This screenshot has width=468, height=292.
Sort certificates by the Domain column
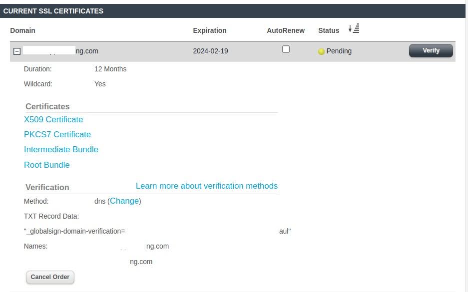(22, 30)
